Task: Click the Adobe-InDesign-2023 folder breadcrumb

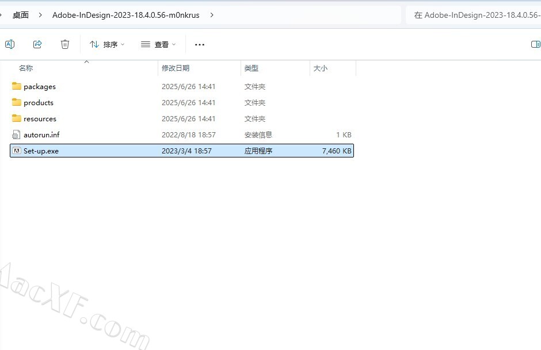Action: (x=126, y=15)
